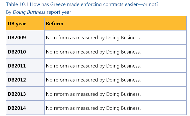Click the Table 10.1 title text
The image size is (190, 116).
tap(82, 4)
